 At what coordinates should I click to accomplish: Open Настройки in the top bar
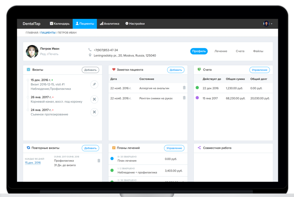(135, 24)
